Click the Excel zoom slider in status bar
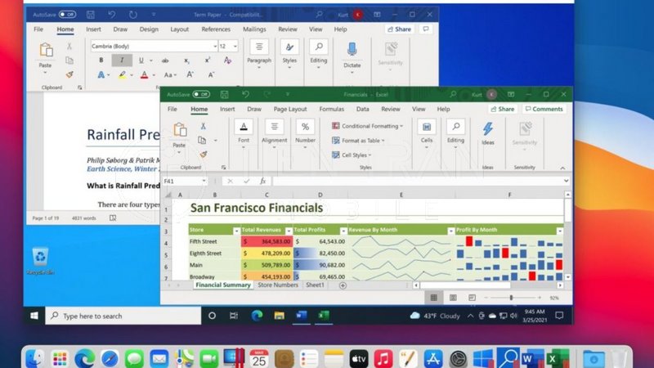The image size is (654, 368). click(x=511, y=298)
